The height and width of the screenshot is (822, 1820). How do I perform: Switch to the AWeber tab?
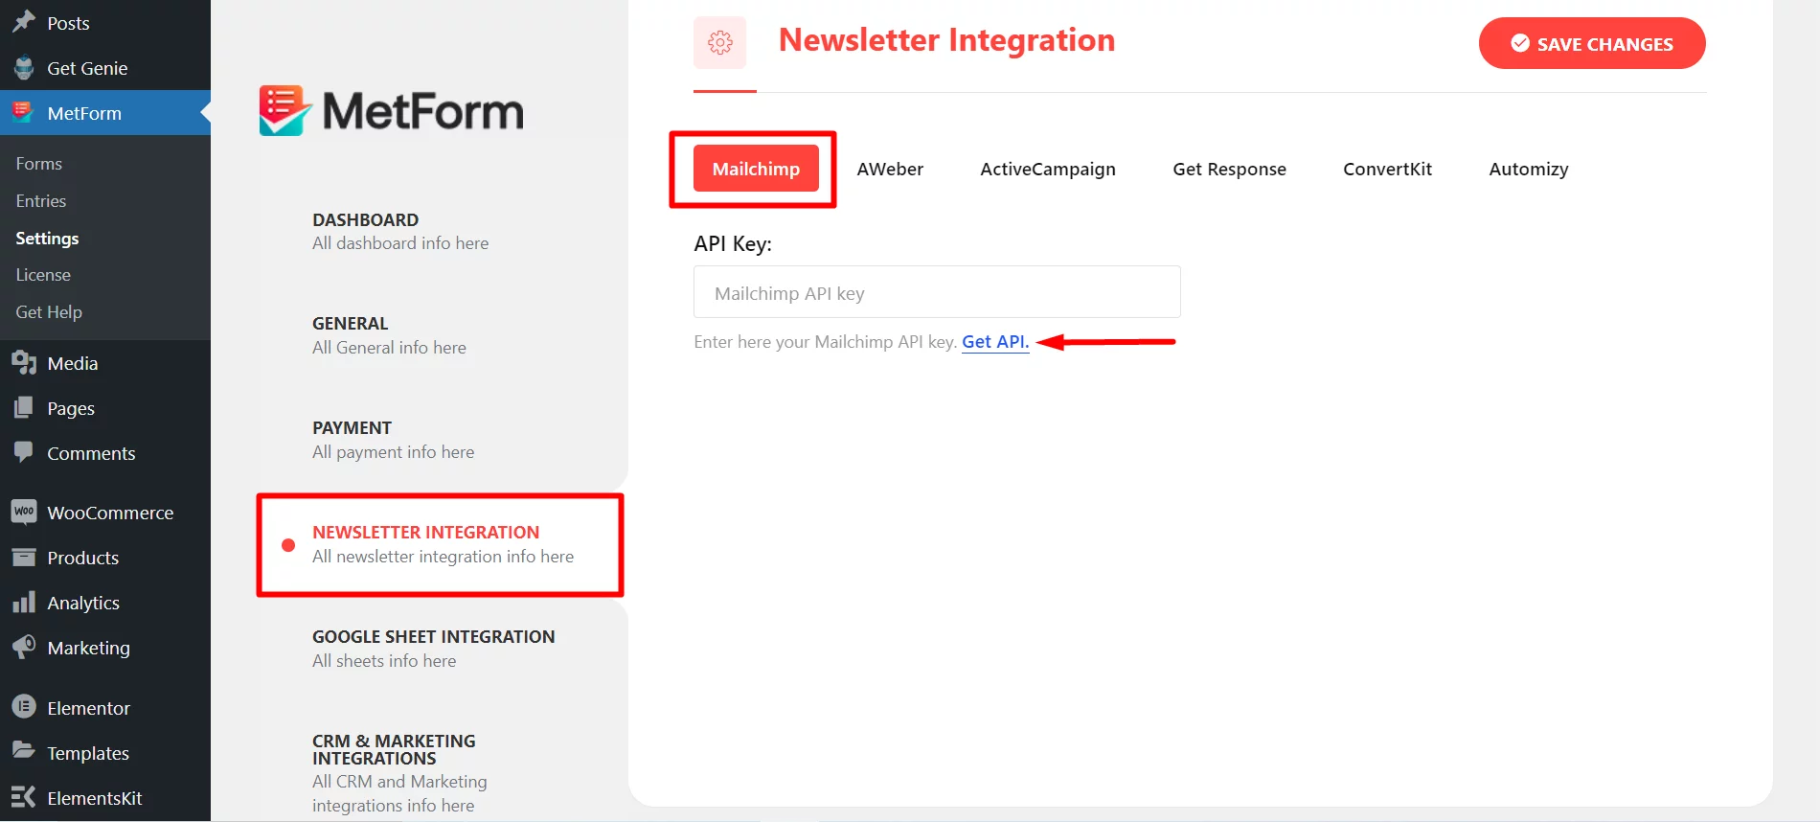(890, 170)
